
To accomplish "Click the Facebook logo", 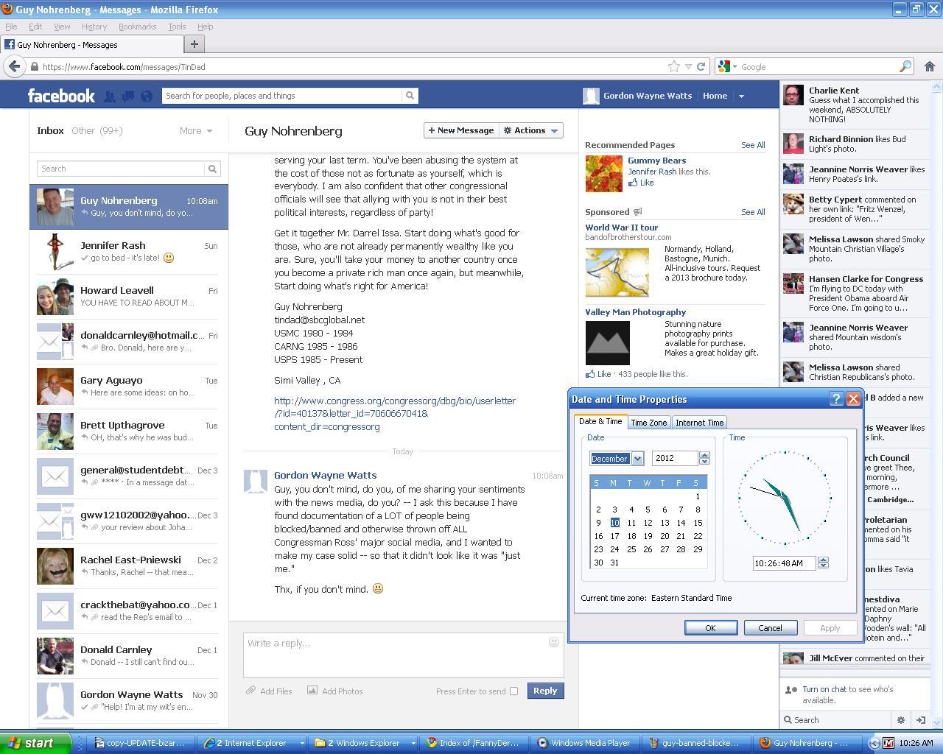I will [61, 96].
